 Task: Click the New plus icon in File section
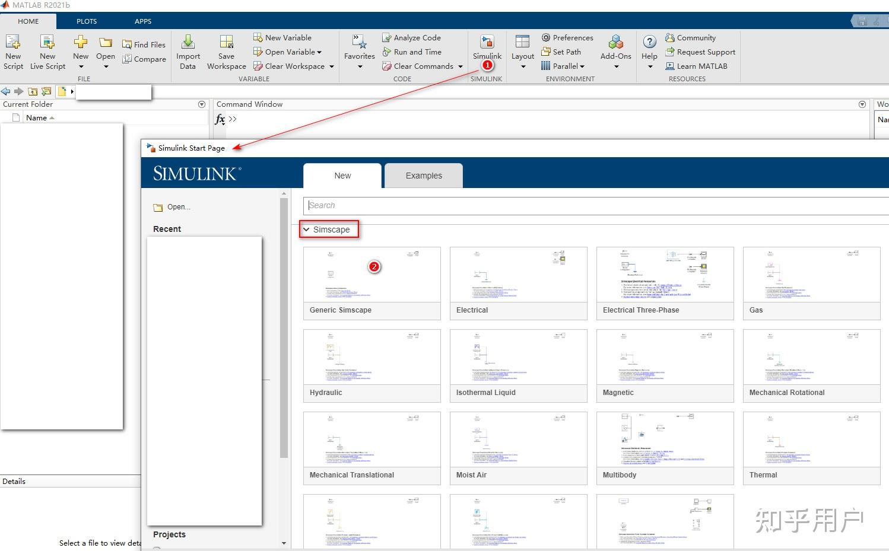(81, 42)
